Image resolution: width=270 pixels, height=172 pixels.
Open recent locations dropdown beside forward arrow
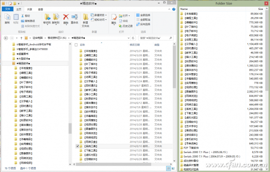[17, 38]
